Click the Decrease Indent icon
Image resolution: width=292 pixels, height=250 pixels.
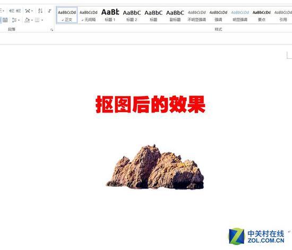point(12,11)
